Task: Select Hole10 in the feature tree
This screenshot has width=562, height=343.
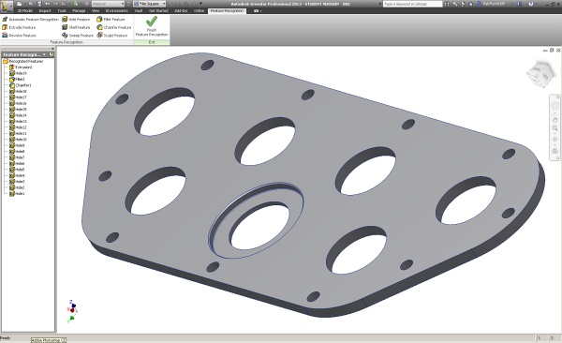Action: 19,140
